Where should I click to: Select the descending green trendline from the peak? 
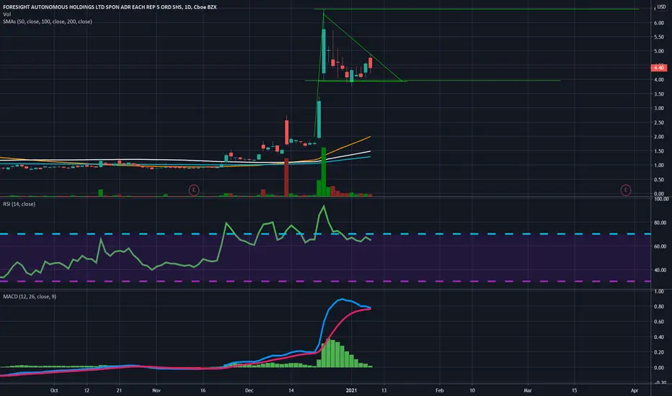(x=362, y=48)
